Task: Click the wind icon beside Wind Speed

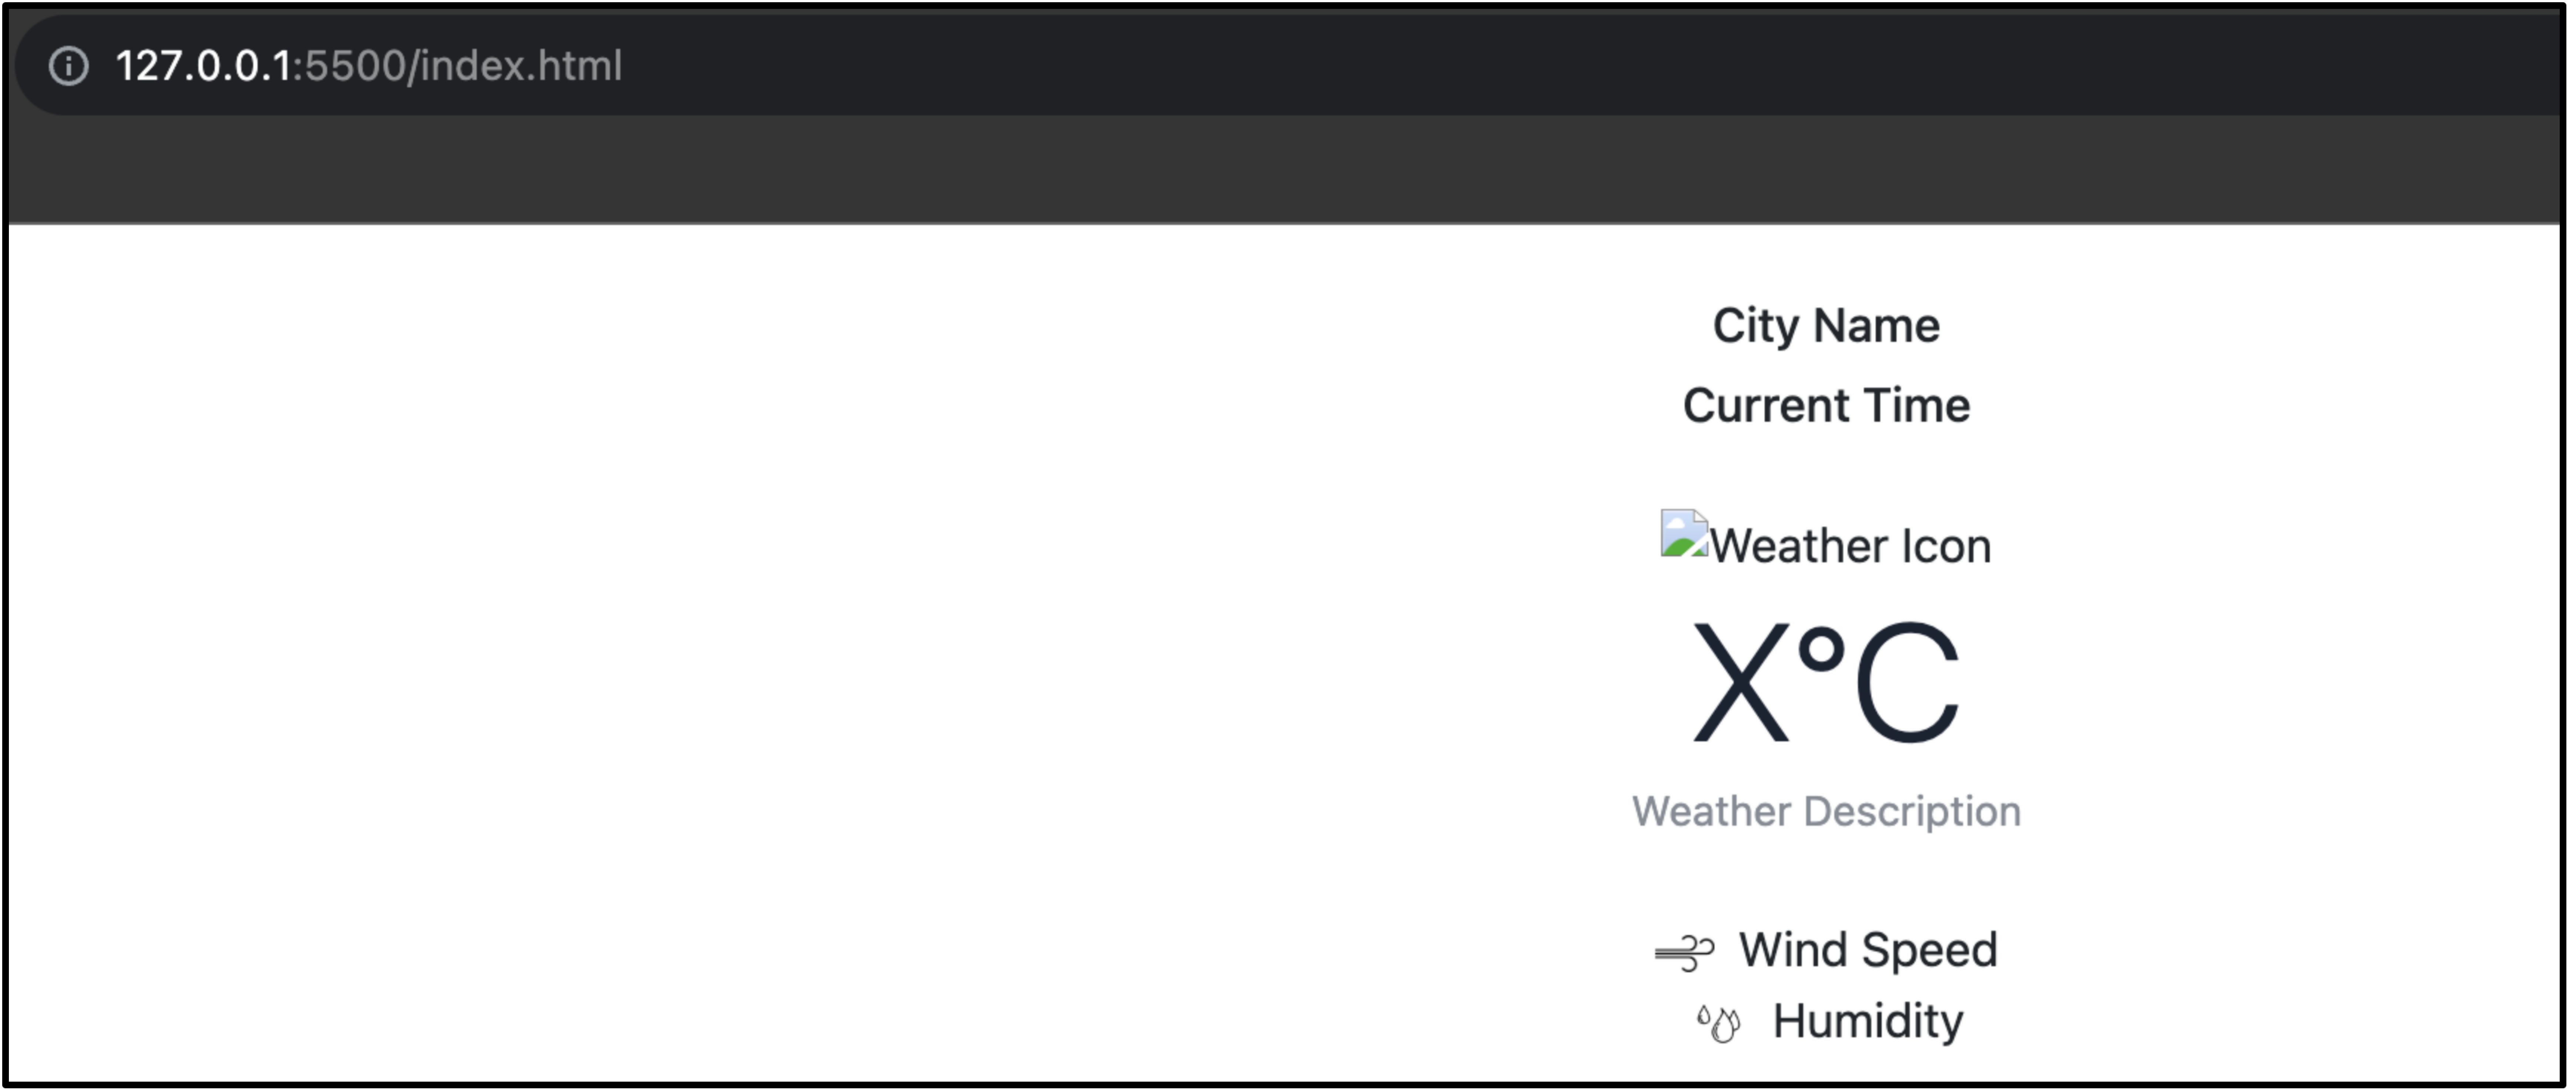Action: click(x=1684, y=952)
